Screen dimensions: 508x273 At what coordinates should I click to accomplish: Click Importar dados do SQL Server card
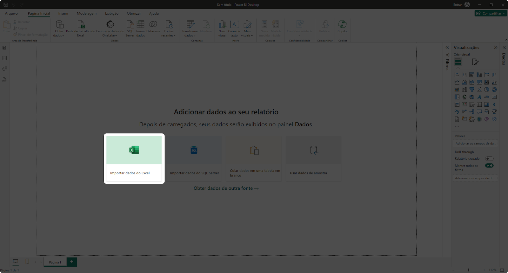tap(194, 159)
